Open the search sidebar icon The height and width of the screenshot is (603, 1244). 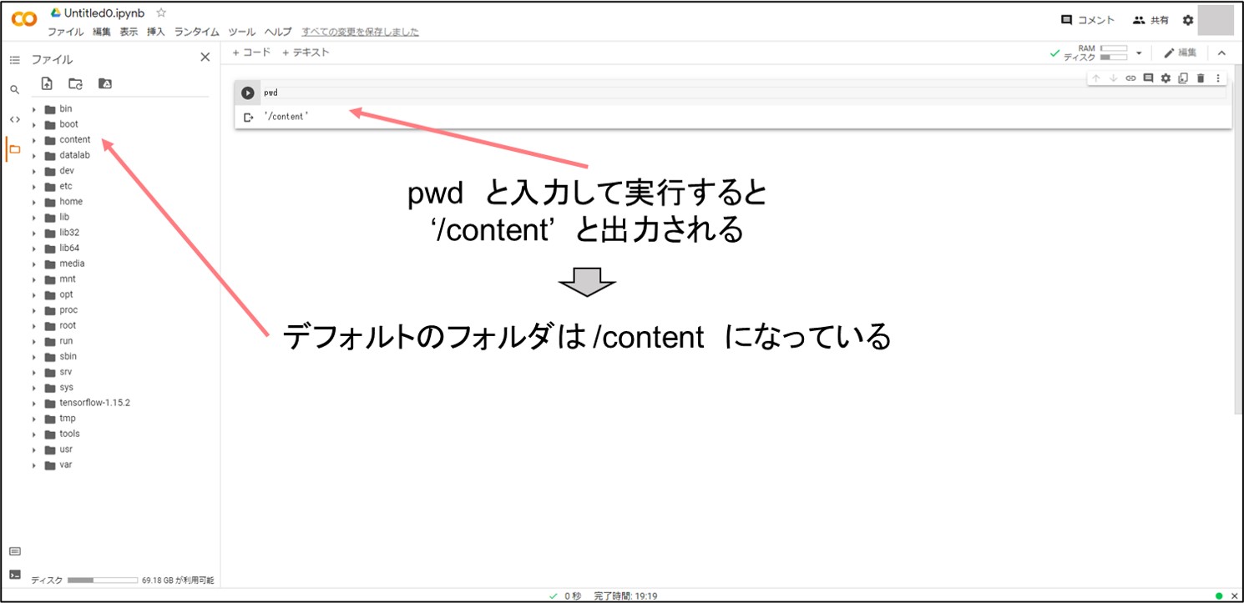click(14, 89)
